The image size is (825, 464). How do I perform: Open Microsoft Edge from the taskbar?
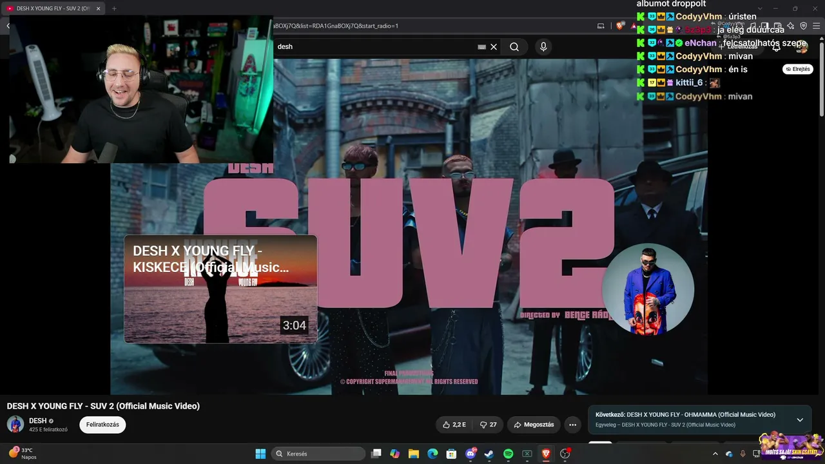pos(432,454)
